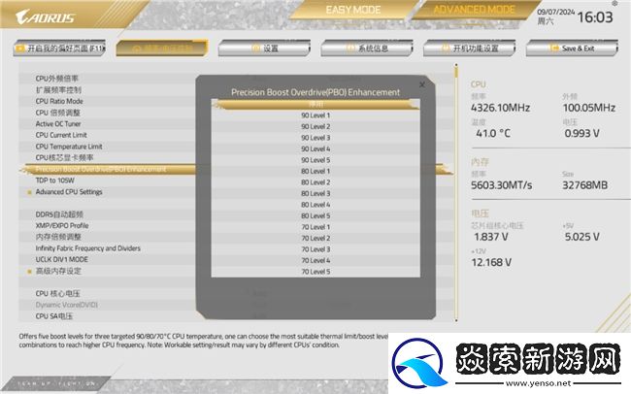This screenshot has width=631, height=394.
Task: Pick 70 Level 5 from the list
Action: pos(315,272)
